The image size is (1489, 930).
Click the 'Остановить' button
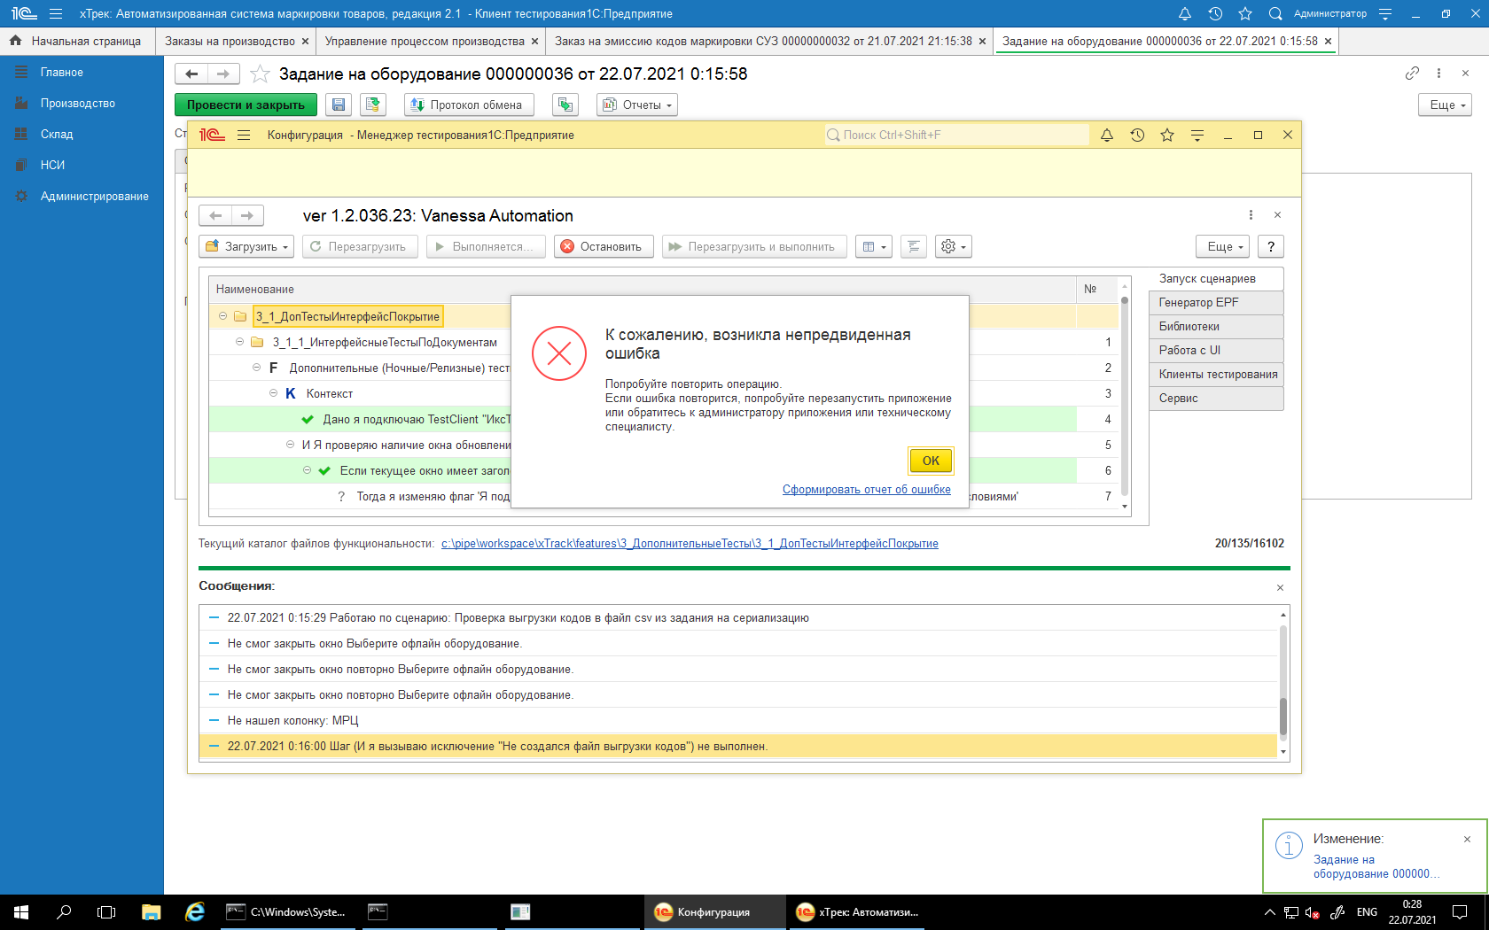click(604, 246)
